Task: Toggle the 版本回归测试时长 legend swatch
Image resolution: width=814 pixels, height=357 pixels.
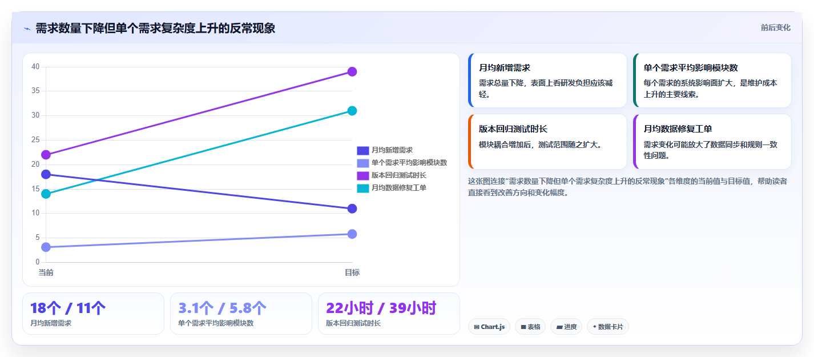Action: coord(363,175)
